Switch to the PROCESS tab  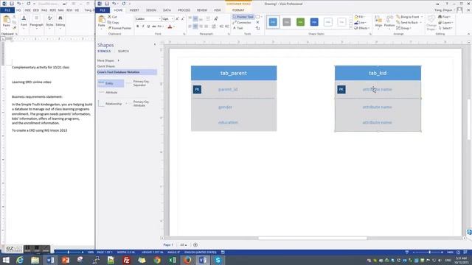184,10
